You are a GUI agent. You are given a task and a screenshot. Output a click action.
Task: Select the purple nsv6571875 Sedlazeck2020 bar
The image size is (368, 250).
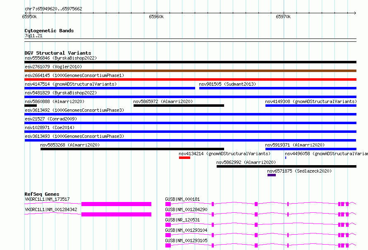[272, 175]
